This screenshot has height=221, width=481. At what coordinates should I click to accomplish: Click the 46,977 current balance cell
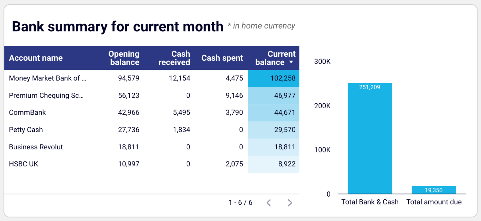[274, 95]
